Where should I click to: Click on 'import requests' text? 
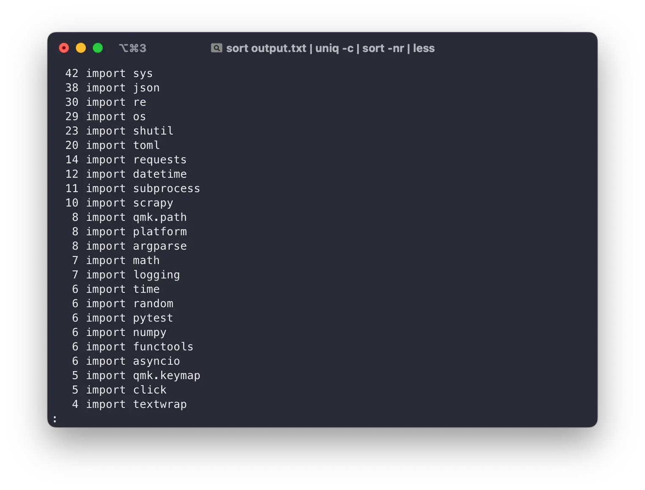(136, 160)
